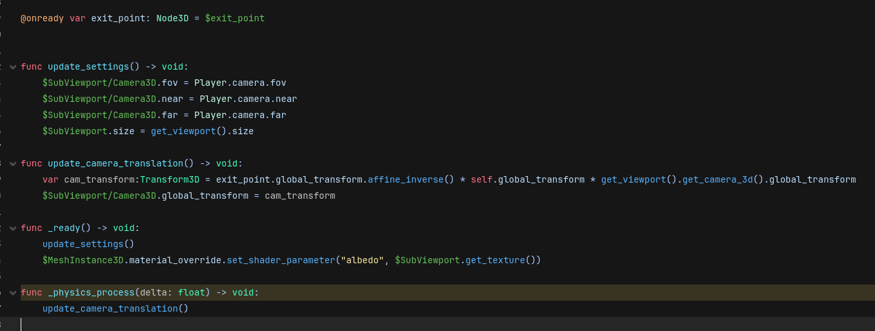Collapse the update_camera_translation function fold arrow

tap(12, 164)
